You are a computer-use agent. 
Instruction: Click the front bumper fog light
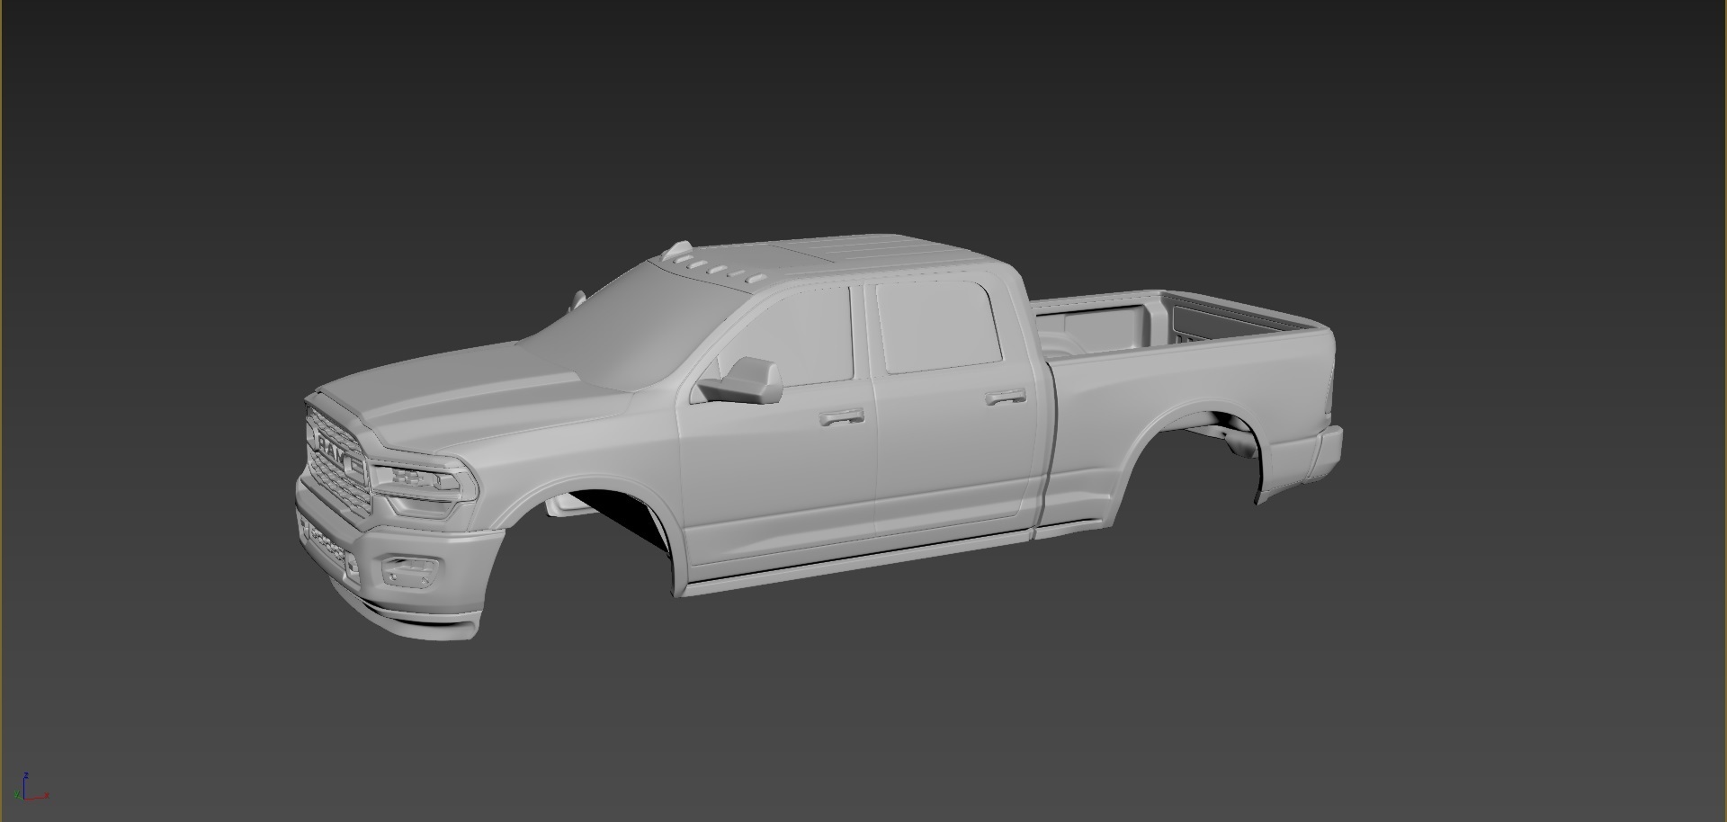pos(411,569)
